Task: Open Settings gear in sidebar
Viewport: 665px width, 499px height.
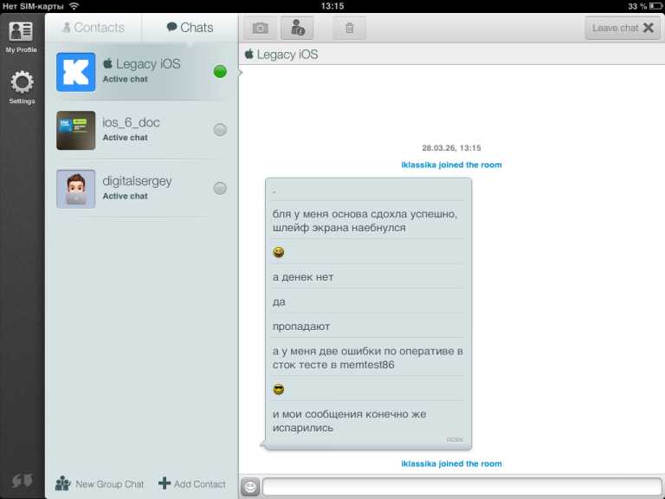Action: tap(22, 87)
